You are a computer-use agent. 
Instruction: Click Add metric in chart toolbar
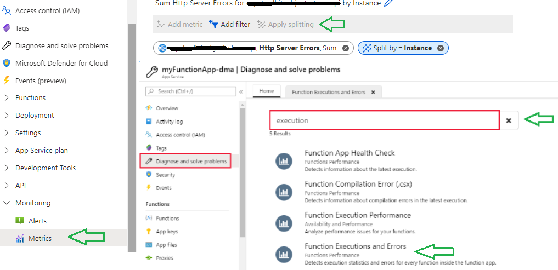click(180, 24)
